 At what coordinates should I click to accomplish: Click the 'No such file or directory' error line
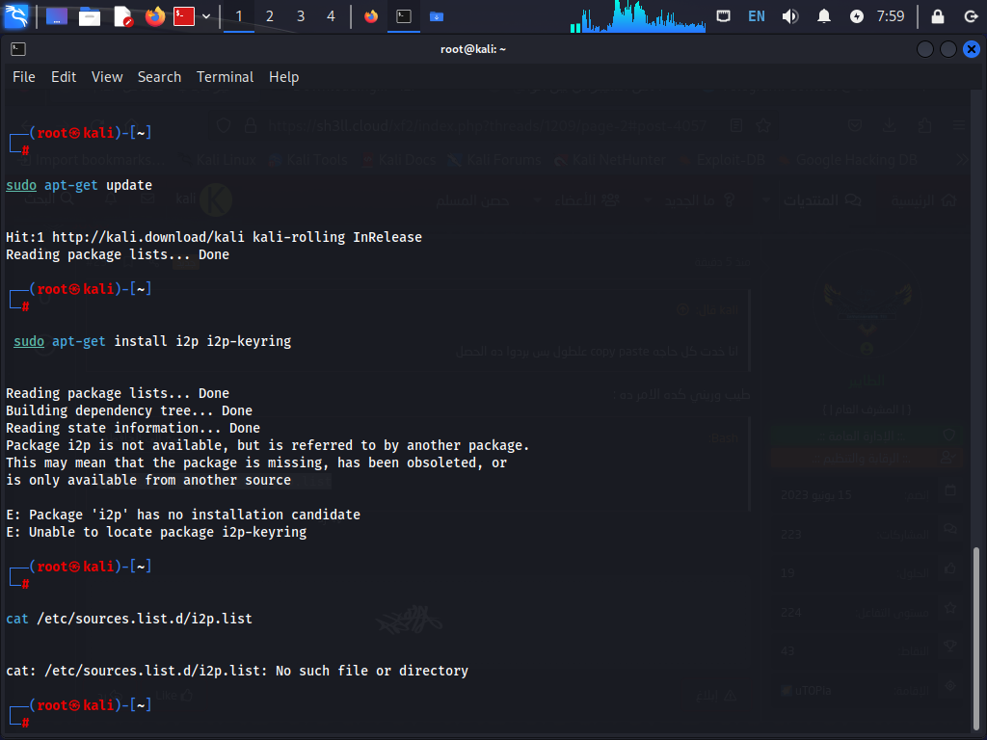coord(237,671)
